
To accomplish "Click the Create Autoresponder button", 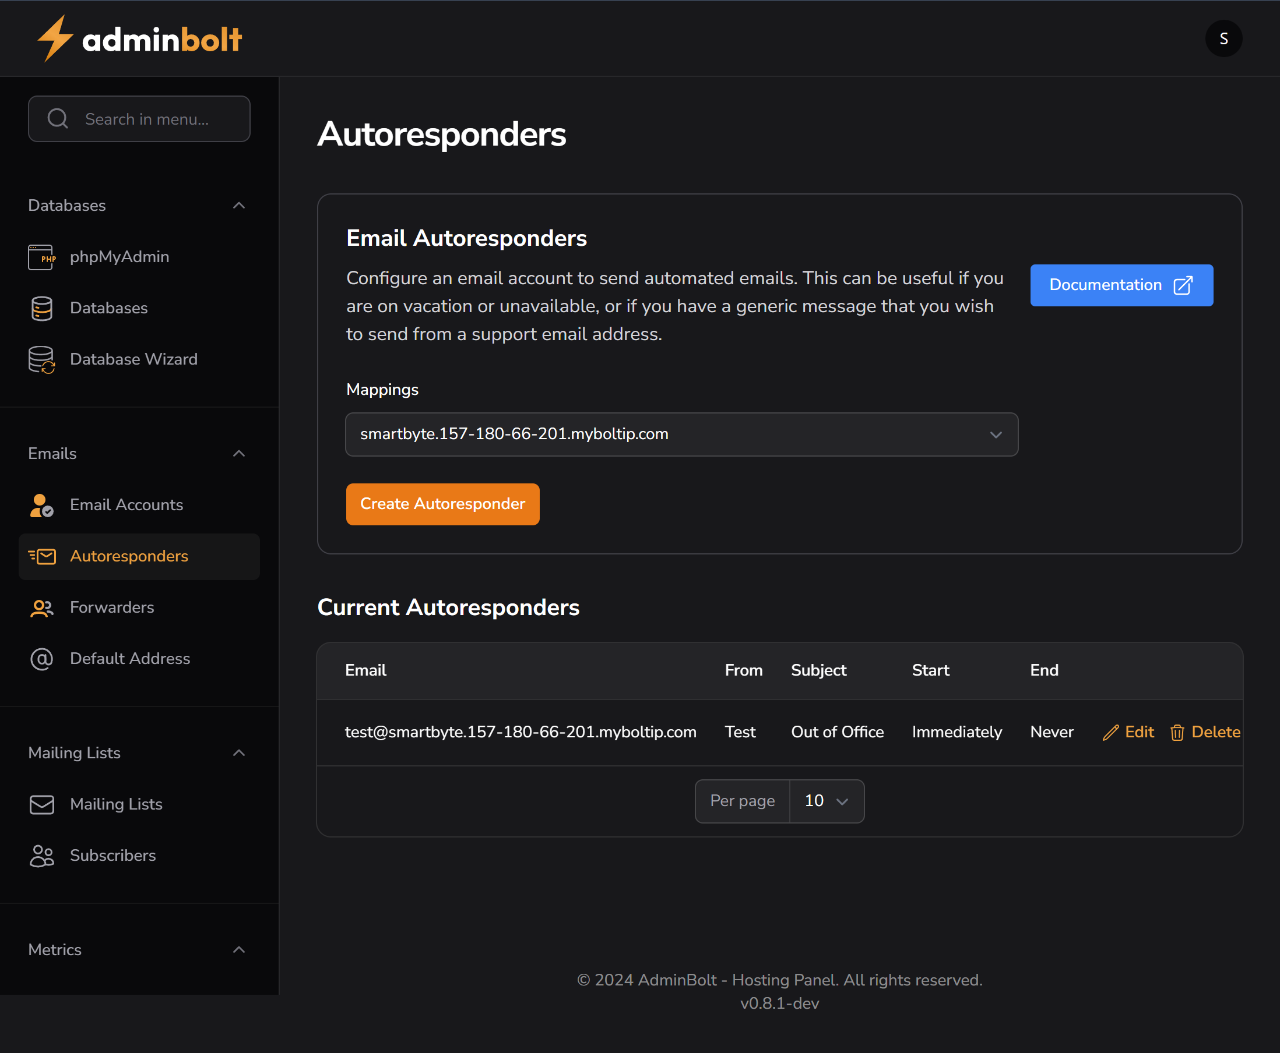I will tap(442, 503).
